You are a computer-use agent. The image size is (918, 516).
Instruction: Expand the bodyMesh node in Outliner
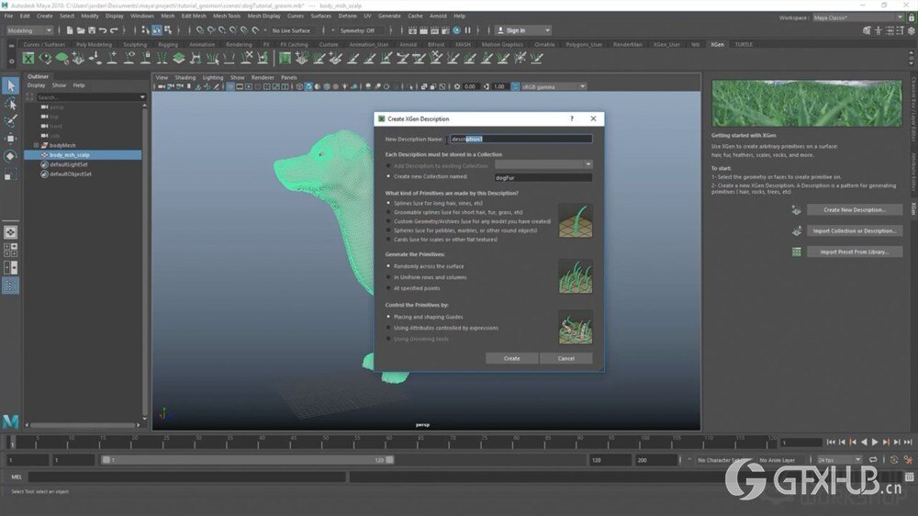pos(36,145)
